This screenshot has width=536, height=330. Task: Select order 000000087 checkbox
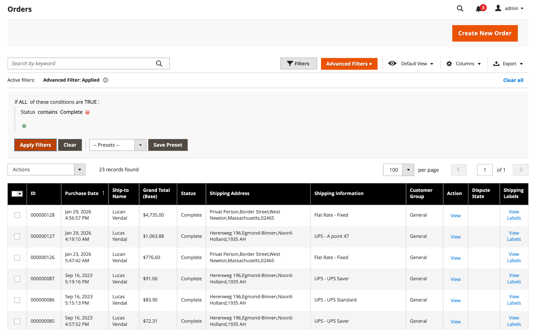(x=17, y=279)
